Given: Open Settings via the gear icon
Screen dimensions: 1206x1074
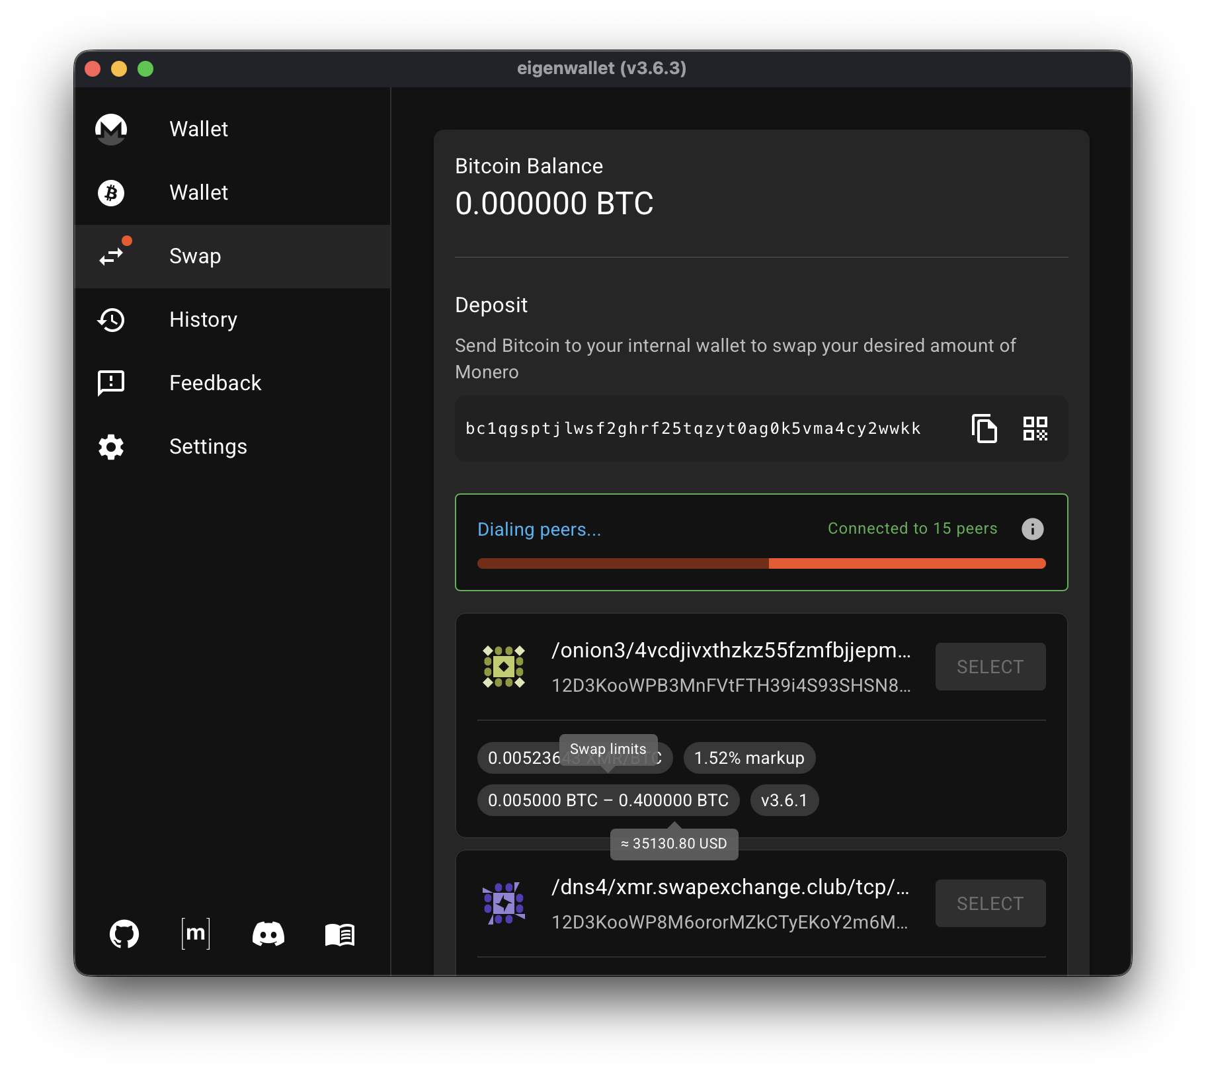Looking at the screenshot, I should 111,447.
